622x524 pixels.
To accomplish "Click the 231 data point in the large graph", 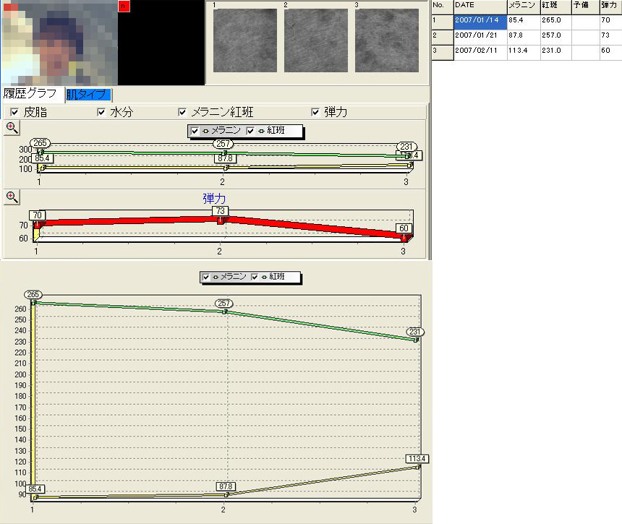I will 416,340.
